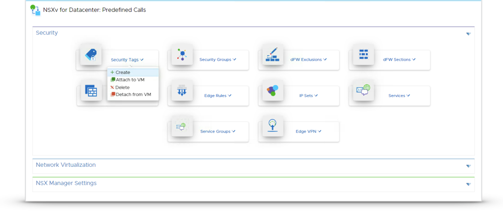Click the Services envelope-globe icon
Image resolution: width=503 pixels, height=212 pixels.
pyautogui.click(x=363, y=91)
